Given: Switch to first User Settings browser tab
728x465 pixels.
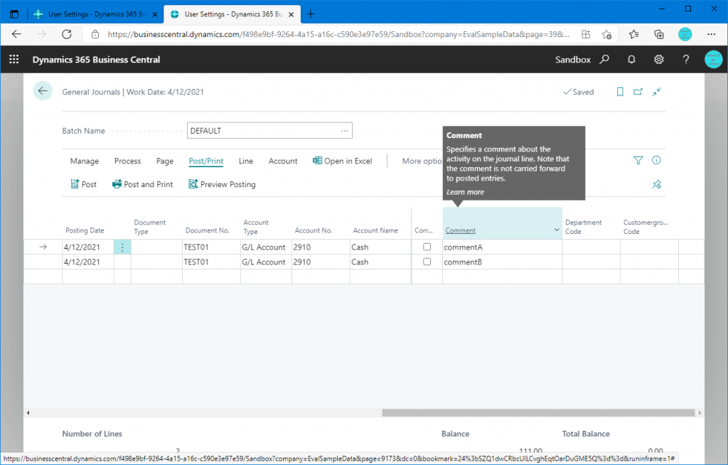Looking at the screenshot, I should tap(96, 14).
